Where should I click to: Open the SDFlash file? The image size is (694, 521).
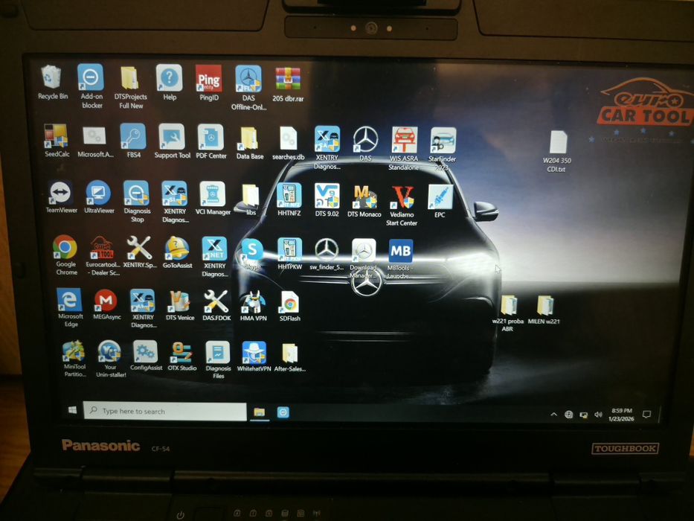(289, 303)
